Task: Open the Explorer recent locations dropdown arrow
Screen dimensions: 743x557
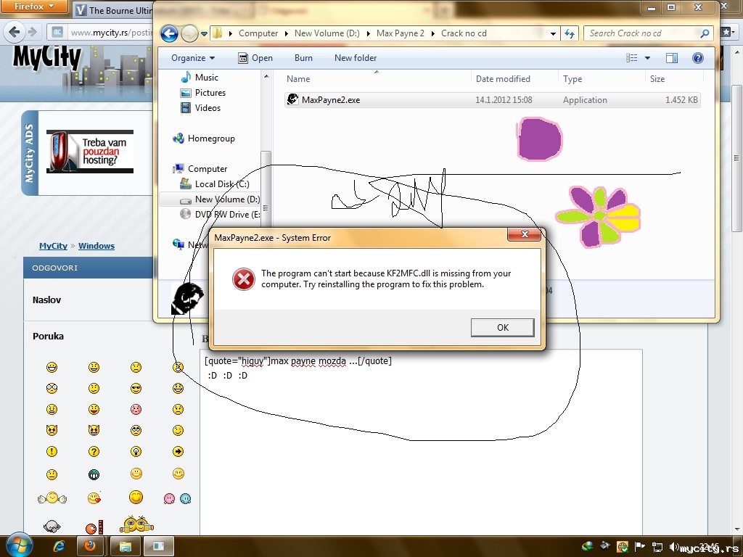Action: pos(204,33)
